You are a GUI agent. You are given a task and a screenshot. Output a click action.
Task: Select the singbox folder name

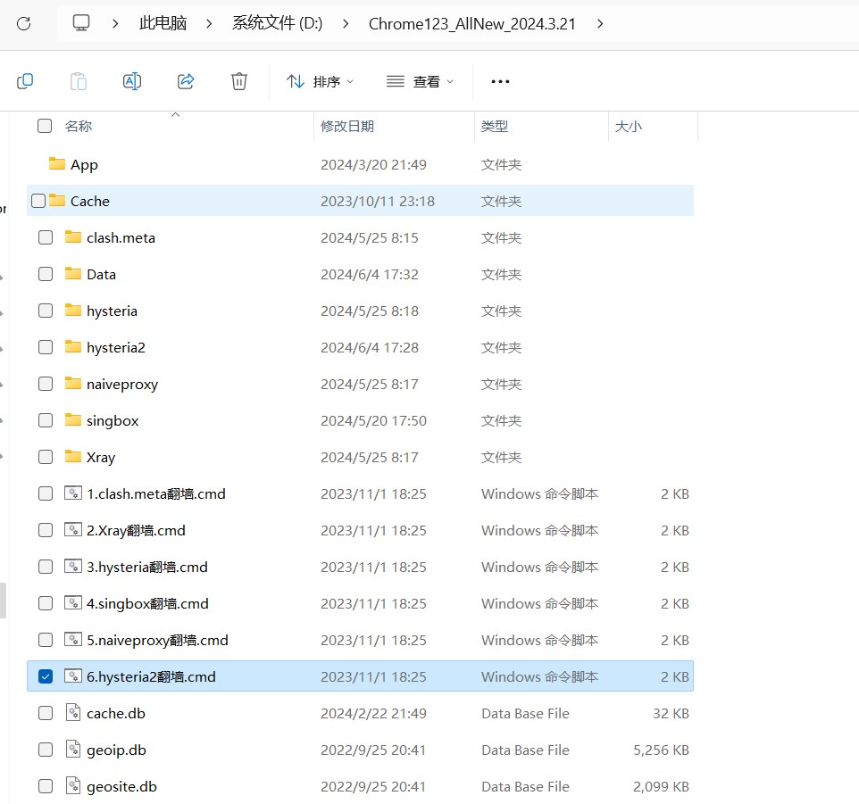113,421
